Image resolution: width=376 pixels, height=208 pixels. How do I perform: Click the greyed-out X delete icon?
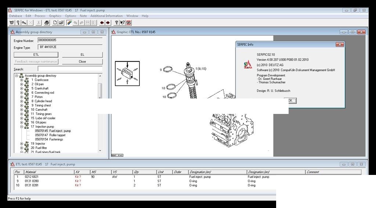(30, 22)
